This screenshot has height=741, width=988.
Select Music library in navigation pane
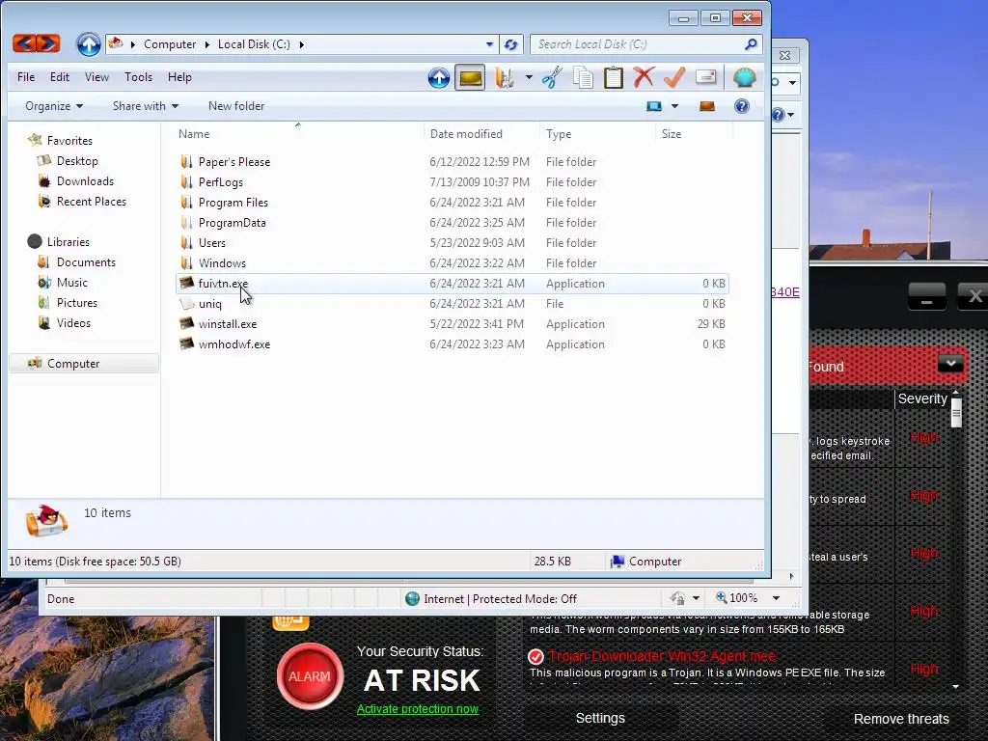71,283
